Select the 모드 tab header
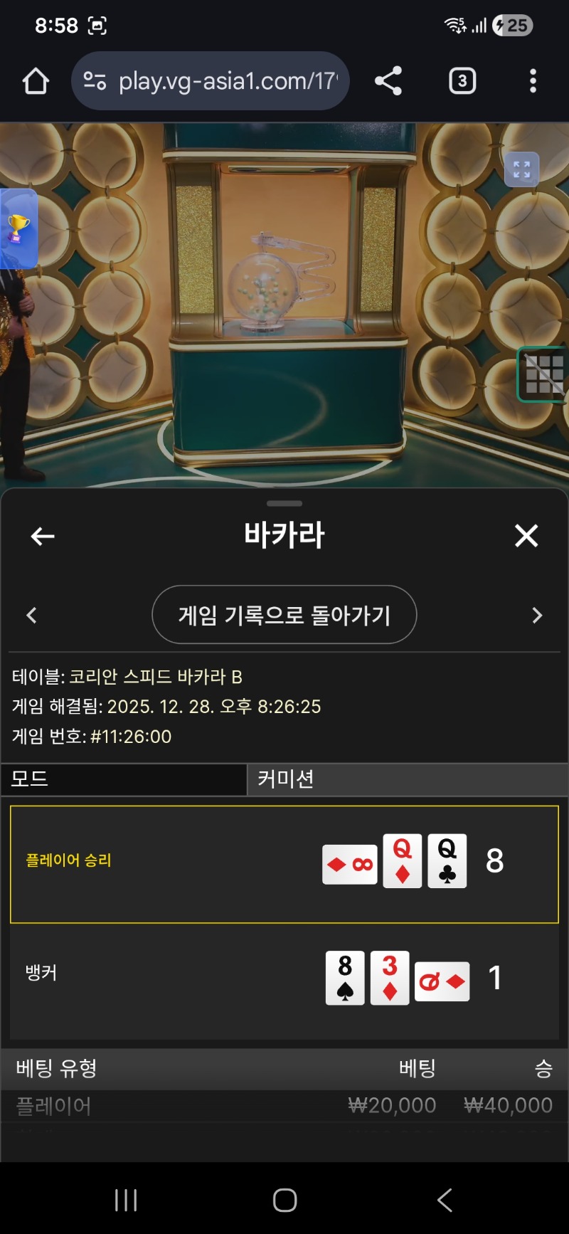Image resolution: width=569 pixels, height=1234 pixels. [x=124, y=779]
